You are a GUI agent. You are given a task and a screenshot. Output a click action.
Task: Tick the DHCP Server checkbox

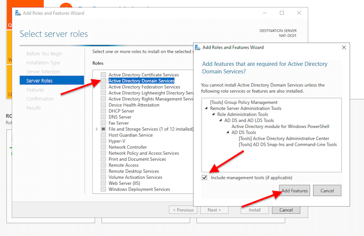click(103, 111)
